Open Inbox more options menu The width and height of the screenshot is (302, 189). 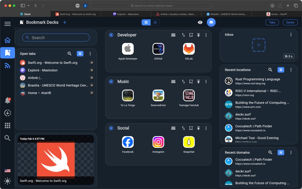click(291, 34)
